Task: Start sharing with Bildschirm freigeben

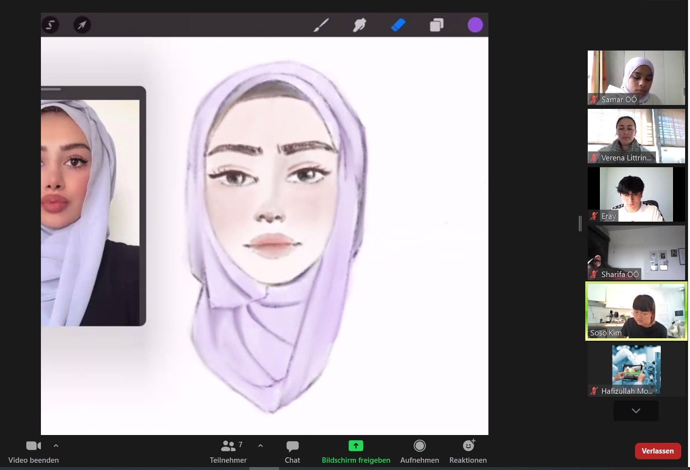Action: (356, 452)
